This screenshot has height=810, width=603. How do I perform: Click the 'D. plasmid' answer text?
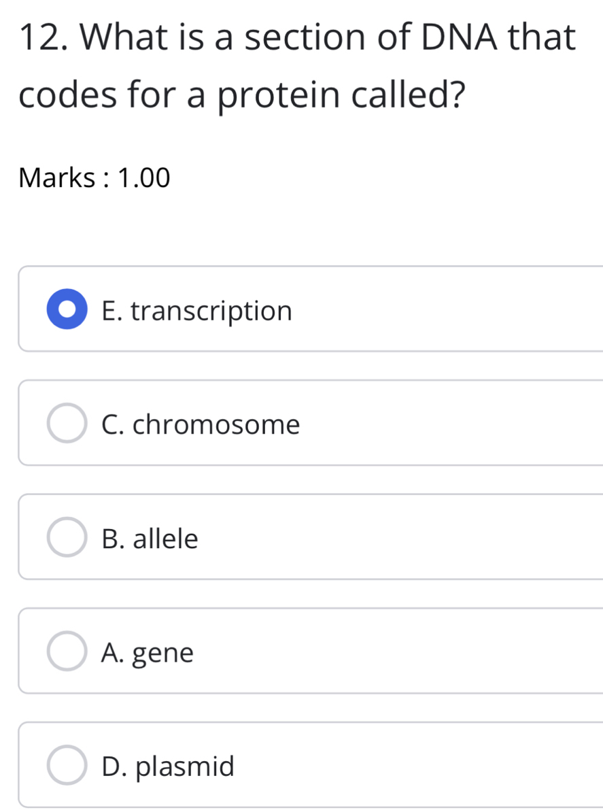[167, 766]
